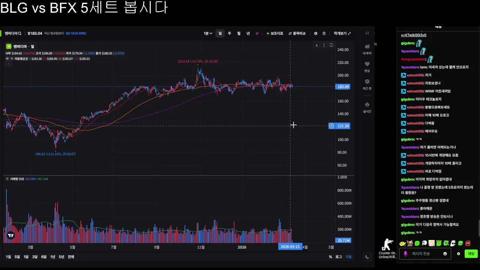Image resolution: width=480 pixels, height=270 pixels.
Task: Select 5년 range
Action: tap(61, 257)
